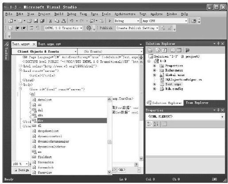Switch to the Team Explorer tab
This screenshot has height=184, width=228.
click(197, 102)
